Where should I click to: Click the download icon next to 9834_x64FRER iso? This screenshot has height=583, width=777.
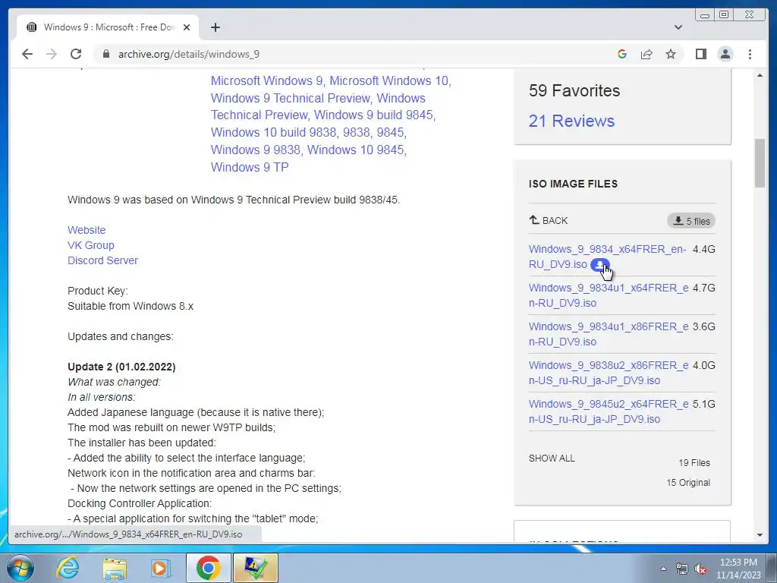599,265
